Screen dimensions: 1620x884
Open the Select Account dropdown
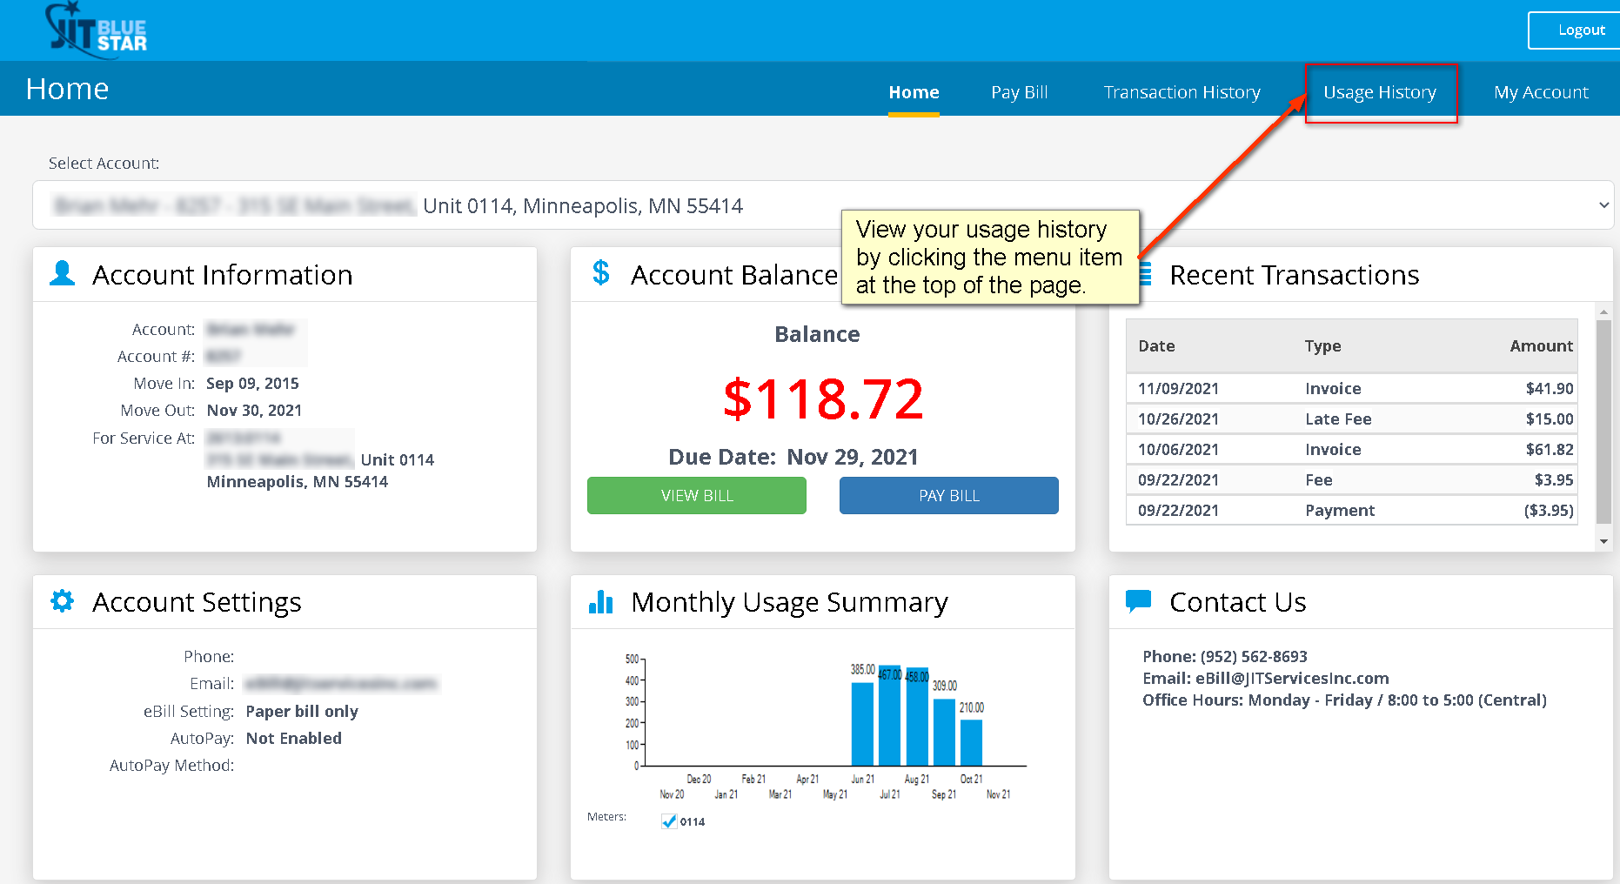pyautogui.click(x=822, y=205)
